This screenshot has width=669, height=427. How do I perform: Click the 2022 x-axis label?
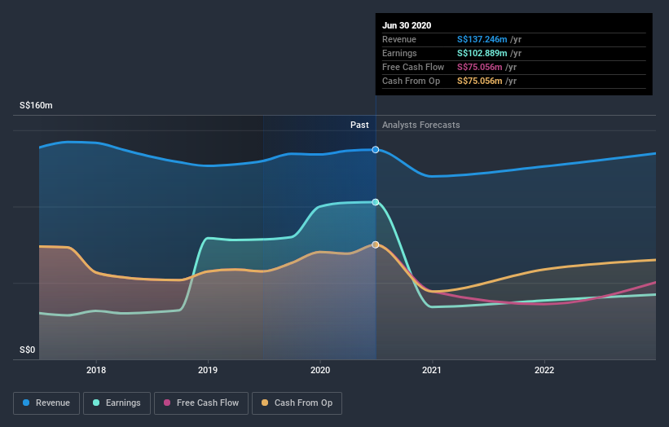(x=544, y=370)
